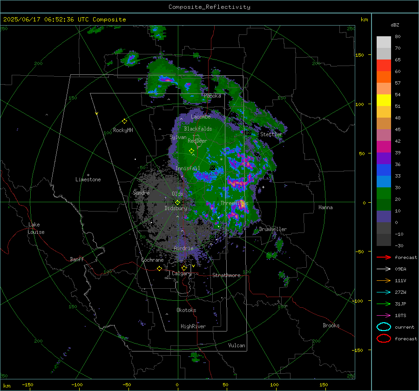Select the Okotoks city label
419x391 pixels.
pyautogui.click(x=186, y=310)
